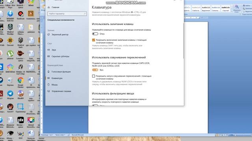
Task: Click the proofing check icon in Word's status bar
Action: pos(68,135)
